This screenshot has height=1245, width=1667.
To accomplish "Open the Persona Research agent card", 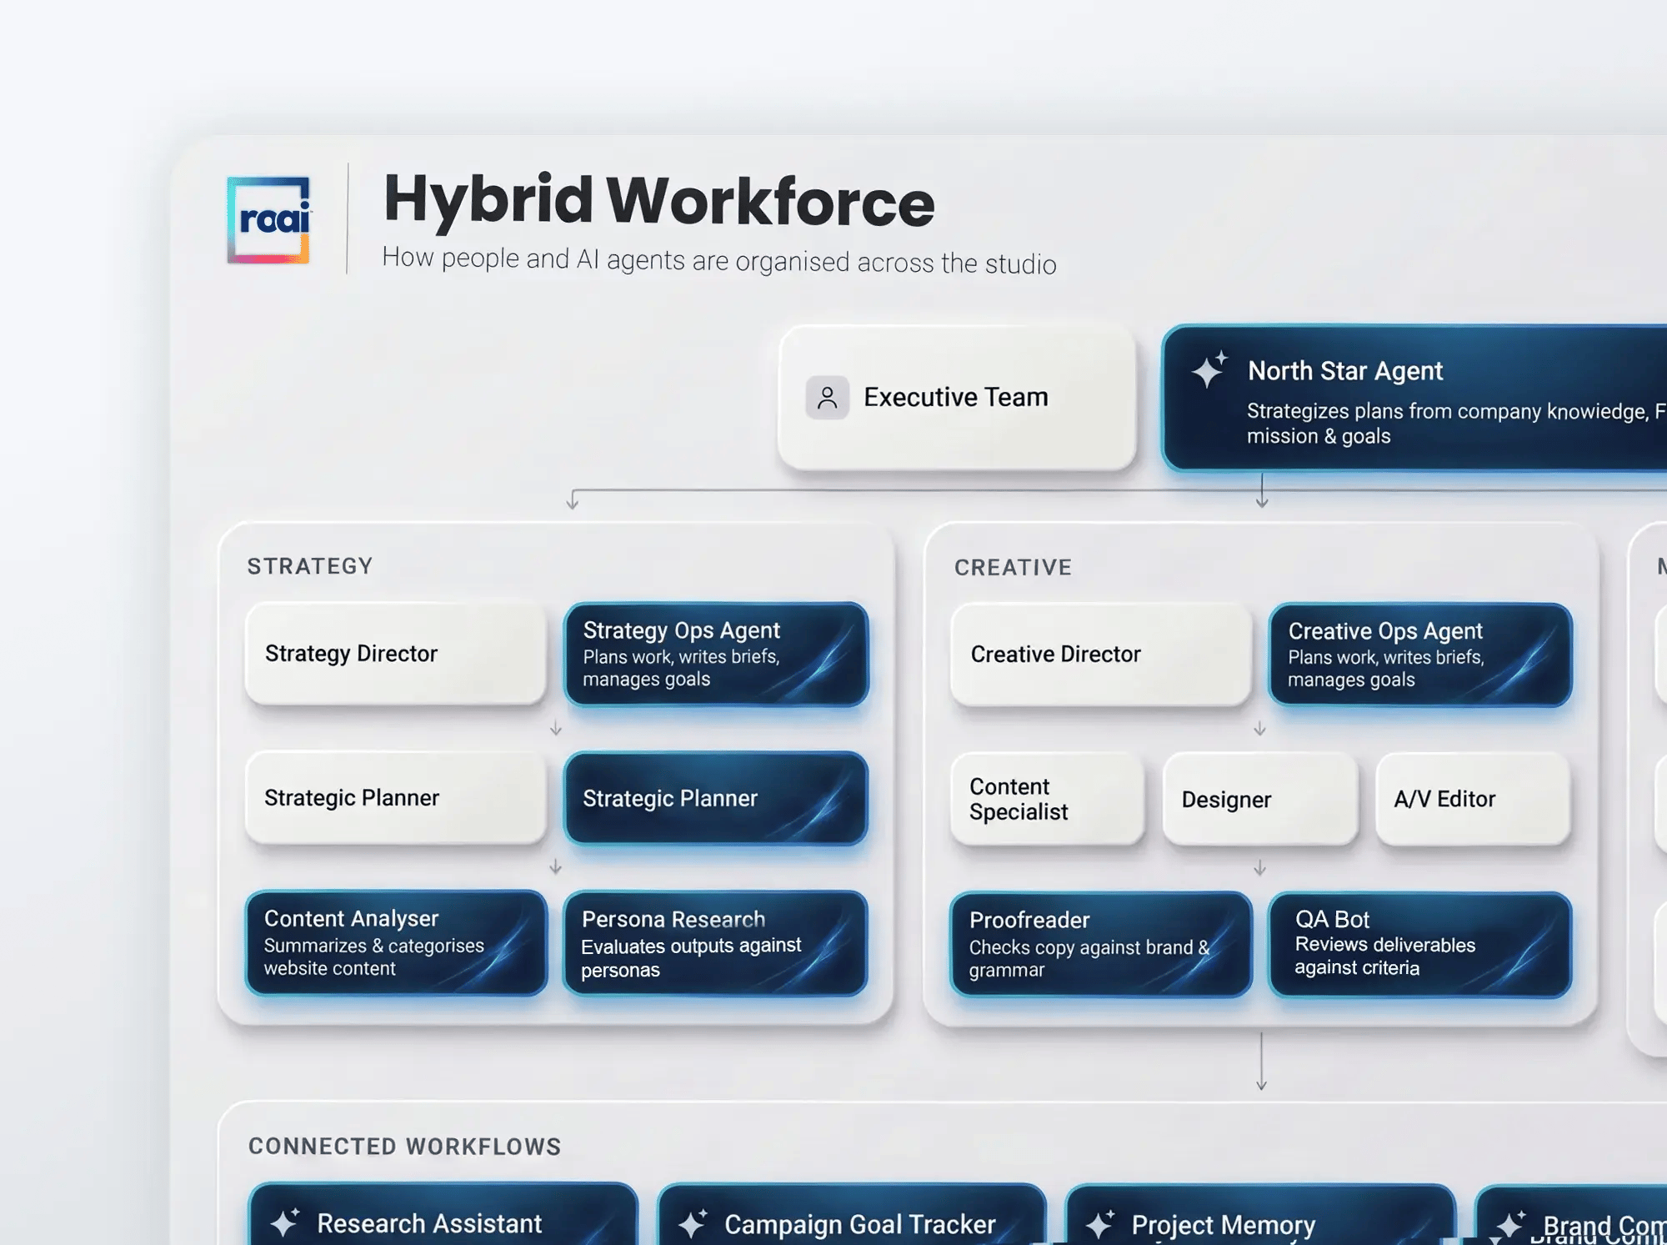I will point(716,944).
